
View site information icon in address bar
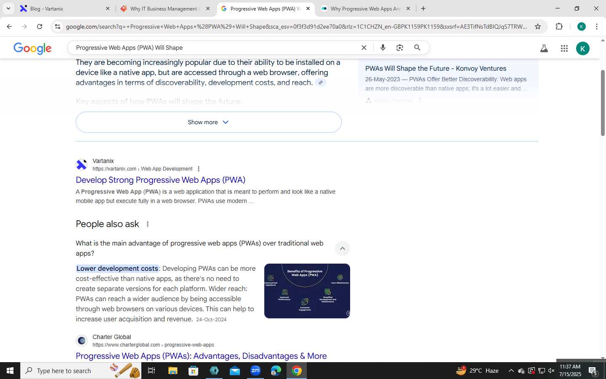pyautogui.click(x=58, y=27)
